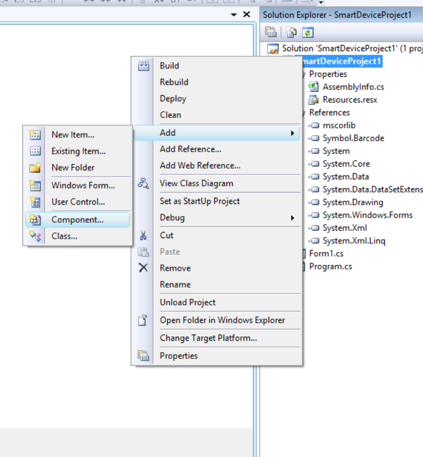Select Windows Form... in Add submenu
The width and height of the screenshot is (423, 457).
tap(78, 185)
